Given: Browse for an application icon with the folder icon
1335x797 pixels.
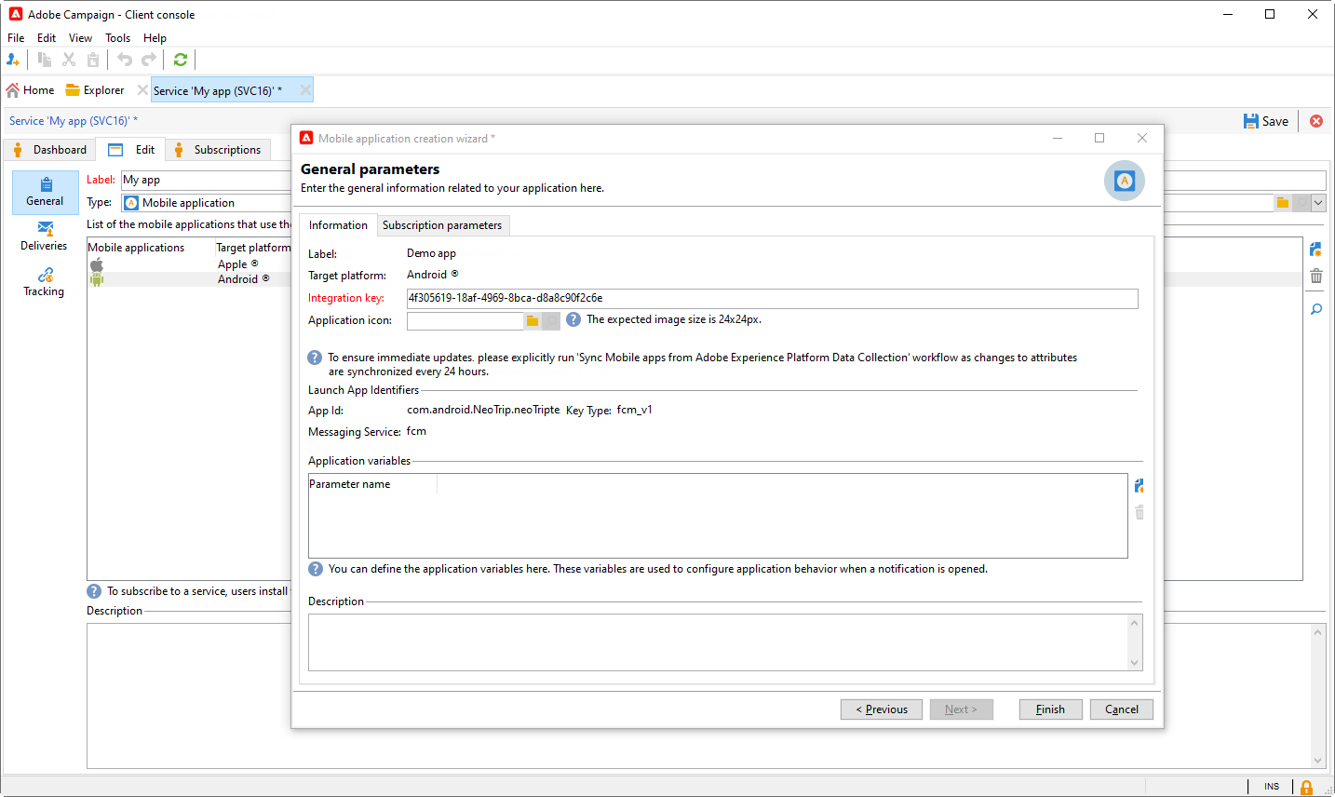Looking at the screenshot, I should [533, 320].
